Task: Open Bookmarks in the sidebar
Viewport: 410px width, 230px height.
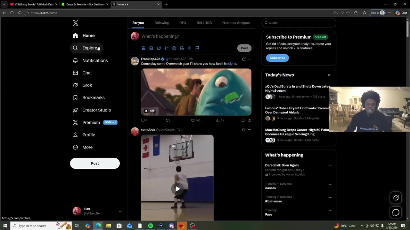Action: [x=88, y=97]
